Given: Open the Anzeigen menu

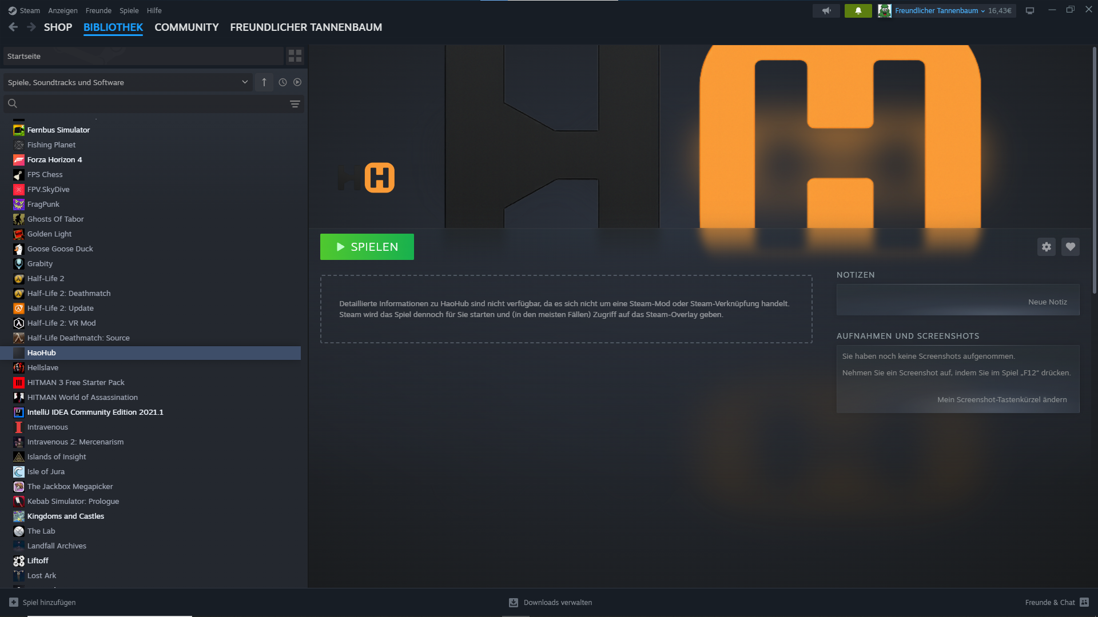Looking at the screenshot, I should pyautogui.click(x=63, y=10).
